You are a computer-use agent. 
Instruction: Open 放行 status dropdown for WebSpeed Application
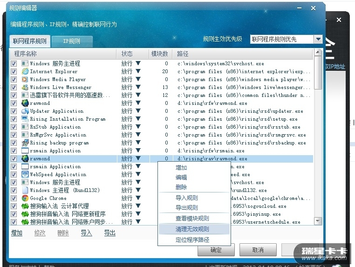click(x=138, y=174)
